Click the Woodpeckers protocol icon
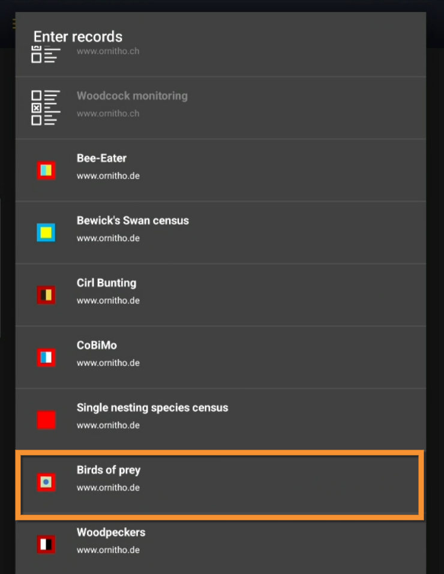The image size is (444, 574). point(46,545)
